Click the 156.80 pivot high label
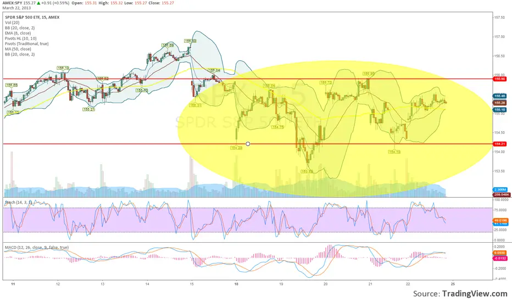Image resolution: width=512 pixels, height=302 pixels. click(190, 41)
